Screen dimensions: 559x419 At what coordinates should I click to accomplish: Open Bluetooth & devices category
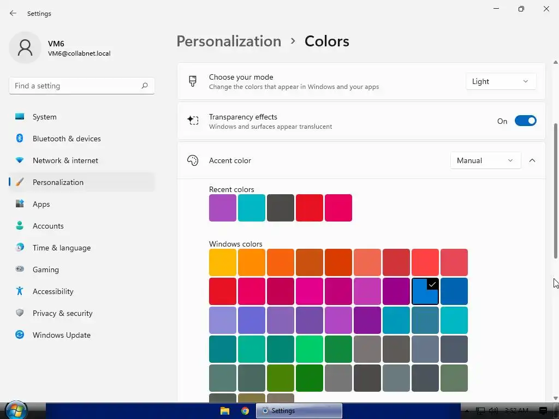point(82,138)
